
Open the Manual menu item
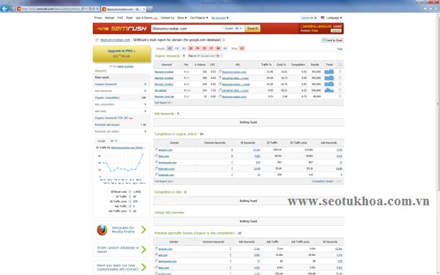coord(109,18)
